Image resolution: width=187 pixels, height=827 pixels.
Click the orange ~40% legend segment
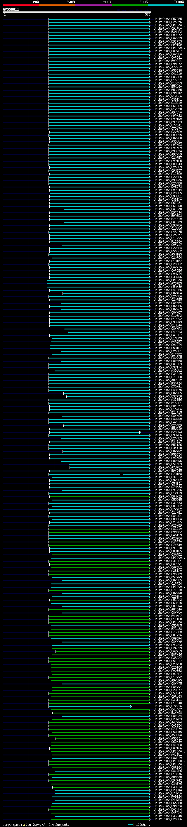tap(57, 5)
